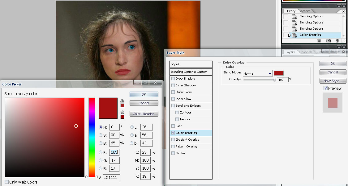Enable Only Web Colors checkbox
The image size is (348, 186).
click(x=7, y=182)
